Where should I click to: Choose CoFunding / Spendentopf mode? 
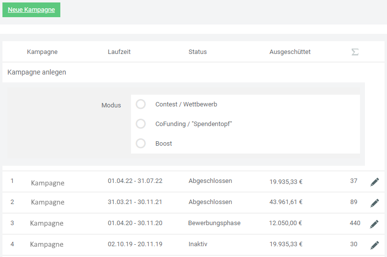[141, 124]
